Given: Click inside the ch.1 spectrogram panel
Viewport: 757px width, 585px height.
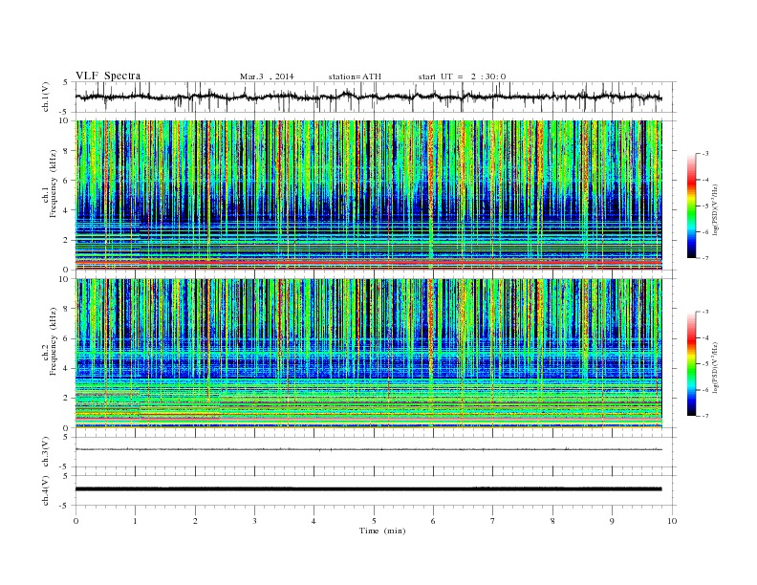Looking at the screenshot, I should pos(368,195).
